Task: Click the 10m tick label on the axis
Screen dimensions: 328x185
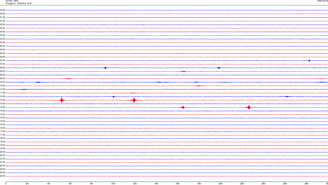Action: click(x=113, y=184)
